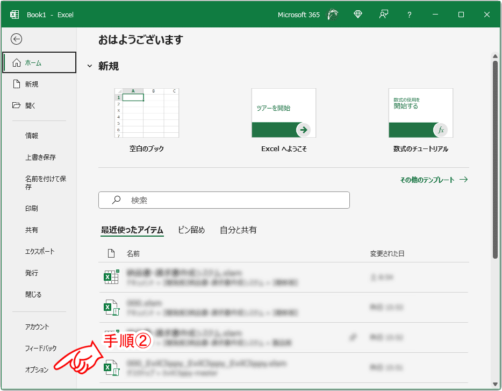Click the Excel logo in title bar
Image resolution: width=502 pixels, height=391 pixels.
pyautogui.click(x=15, y=15)
